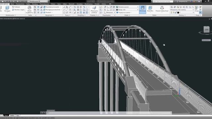The height and width of the screenshot is (119, 212).
Task: Open the Pojedyncza rzutnia viewport dropdown
Action: click(124, 13)
